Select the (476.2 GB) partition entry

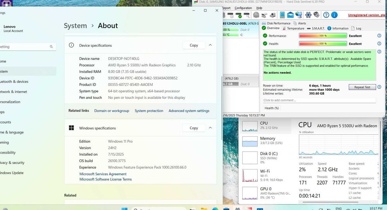pos(241,81)
